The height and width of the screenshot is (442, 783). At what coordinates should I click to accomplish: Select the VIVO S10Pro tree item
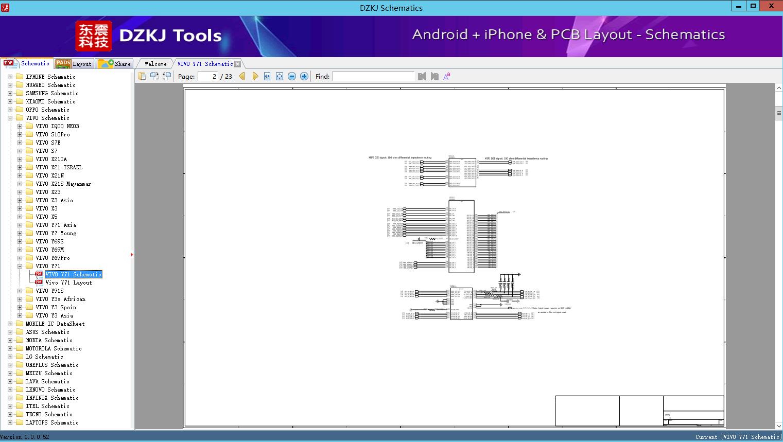point(53,134)
